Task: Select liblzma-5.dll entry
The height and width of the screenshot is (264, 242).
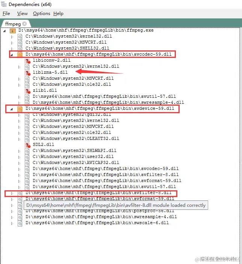Action: (50, 73)
